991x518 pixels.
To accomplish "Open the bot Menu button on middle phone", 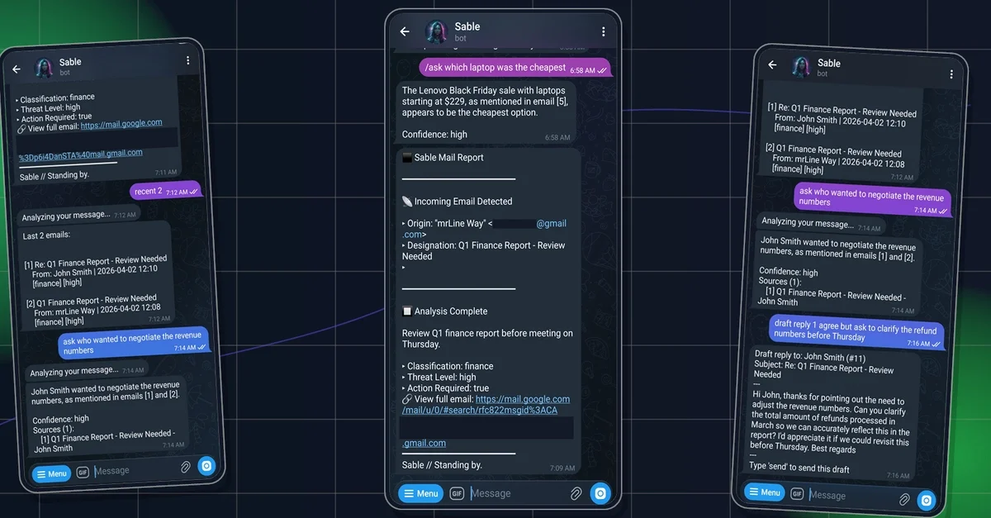I will 420,493.
